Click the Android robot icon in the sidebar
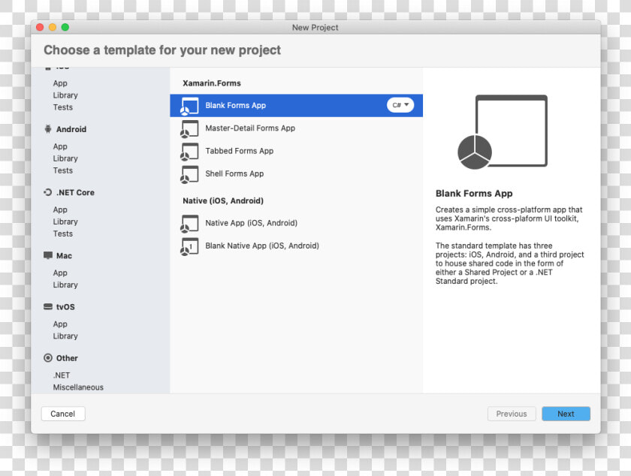This screenshot has width=631, height=476. coord(48,129)
